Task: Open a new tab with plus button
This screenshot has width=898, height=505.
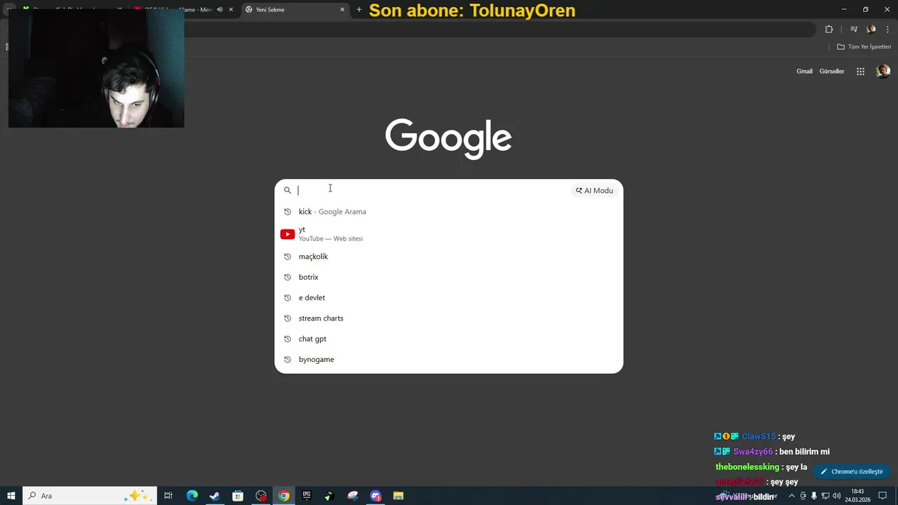Action: point(359,10)
